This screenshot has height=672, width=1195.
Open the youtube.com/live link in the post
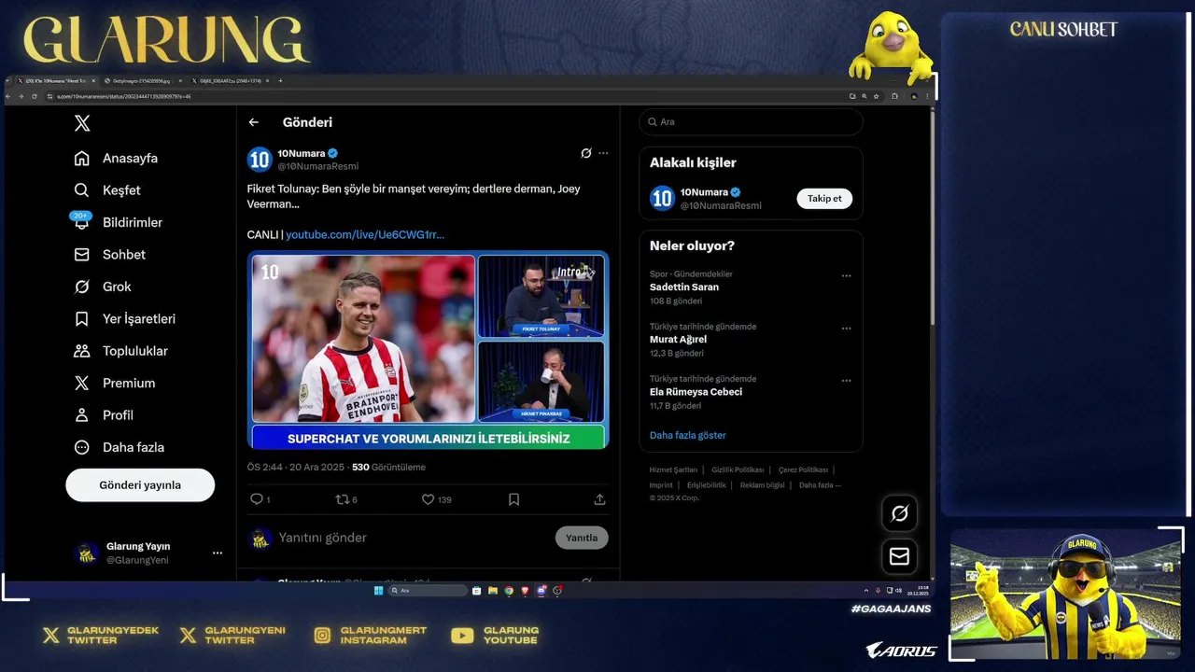pos(365,234)
